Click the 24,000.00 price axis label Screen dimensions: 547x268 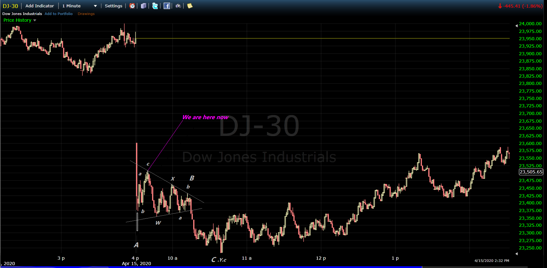point(530,24)
